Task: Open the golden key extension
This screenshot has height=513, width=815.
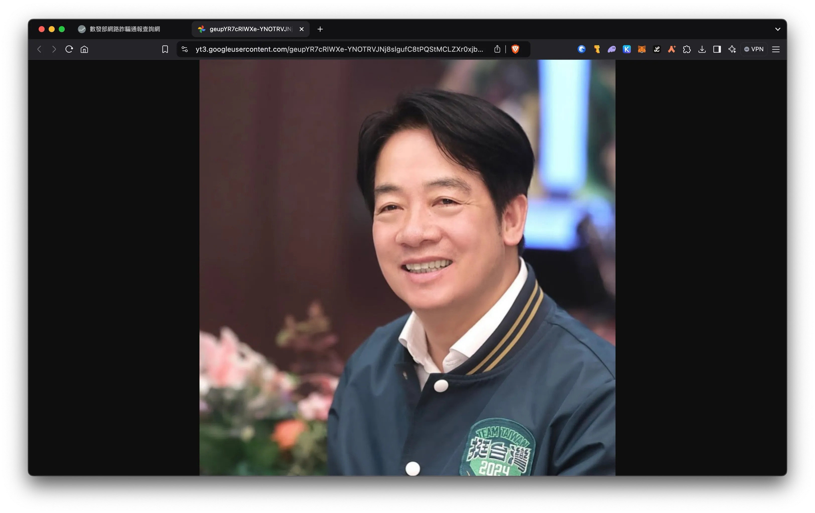Action: click(597, 49)
